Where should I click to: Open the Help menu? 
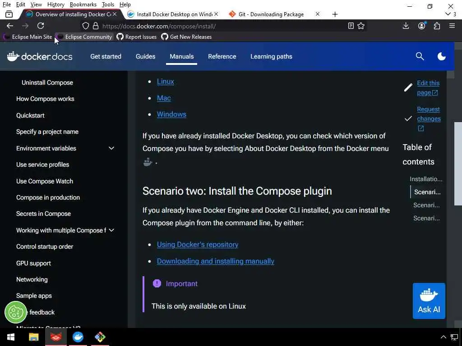coord(125,5)
